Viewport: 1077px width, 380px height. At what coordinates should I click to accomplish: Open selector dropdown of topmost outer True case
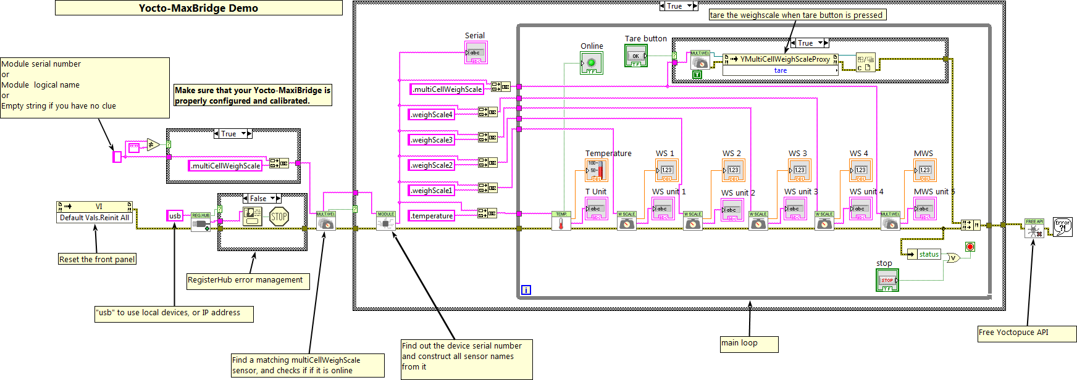coord(689,6)
